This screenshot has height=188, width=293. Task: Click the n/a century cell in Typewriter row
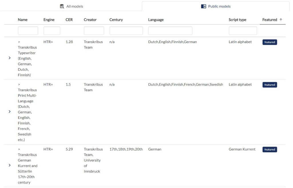click(112, 42)
